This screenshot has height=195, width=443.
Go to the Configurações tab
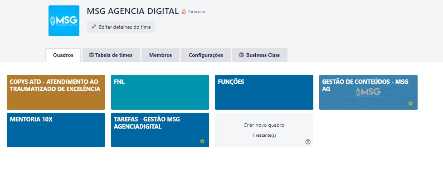206,55
